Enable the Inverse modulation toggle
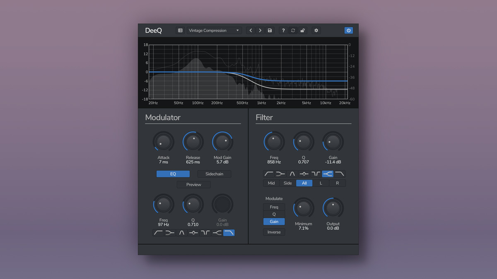Screen dimensions: 497x279 tap(274, 232)
